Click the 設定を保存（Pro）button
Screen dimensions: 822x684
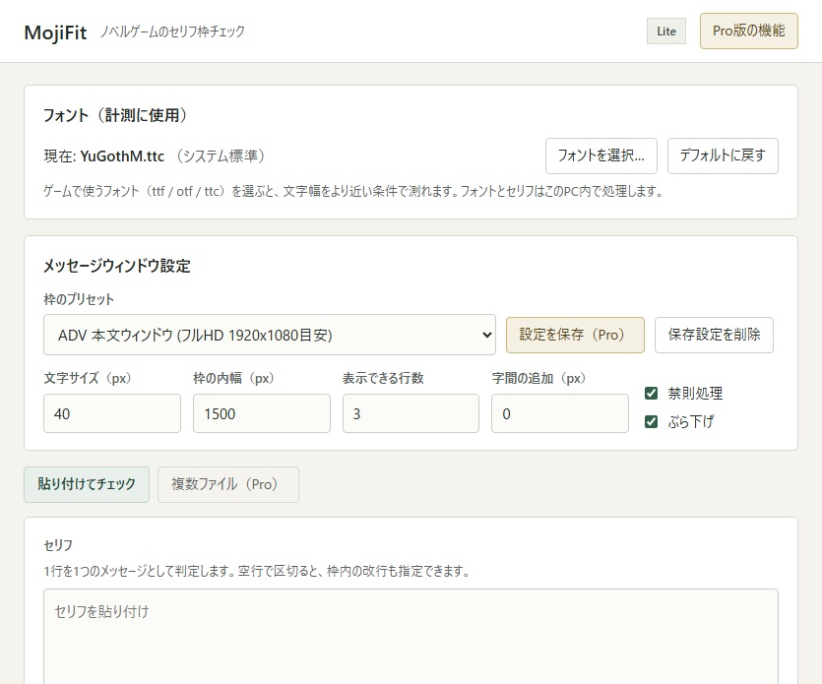tap(575, 335)
